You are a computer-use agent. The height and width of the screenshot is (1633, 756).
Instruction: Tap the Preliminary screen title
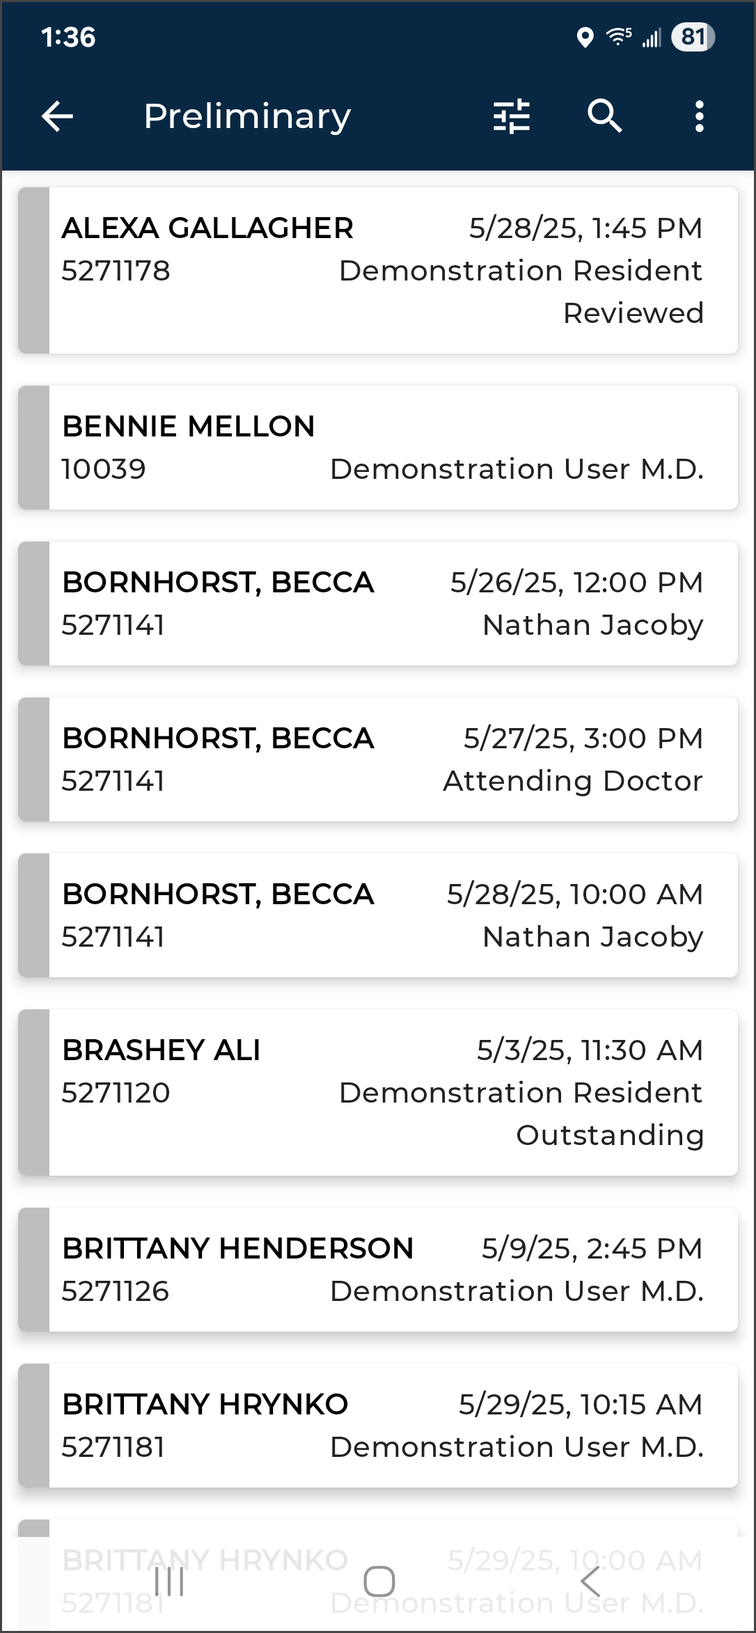(247, 116)
